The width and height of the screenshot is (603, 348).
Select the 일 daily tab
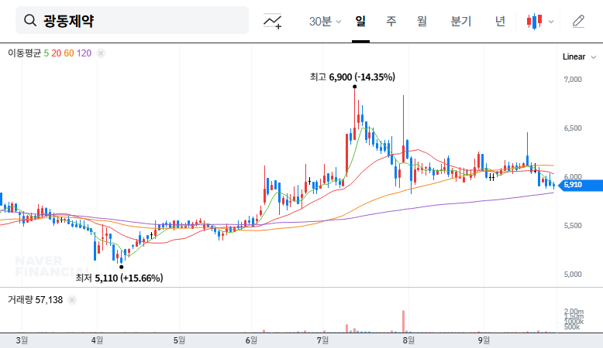point(360,21)
